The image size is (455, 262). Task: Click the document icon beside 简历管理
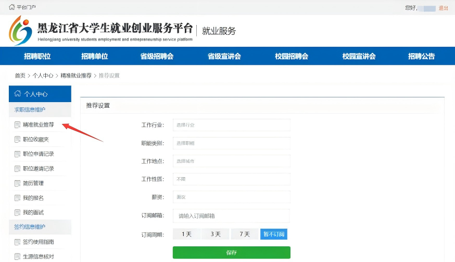point(18,183)
